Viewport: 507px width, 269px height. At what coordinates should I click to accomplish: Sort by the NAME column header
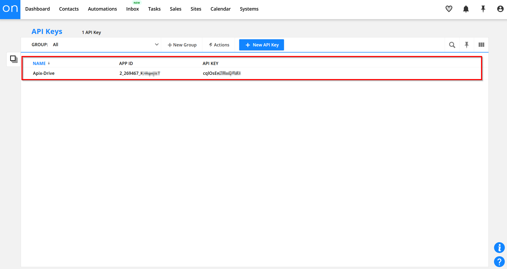[39, 63]
